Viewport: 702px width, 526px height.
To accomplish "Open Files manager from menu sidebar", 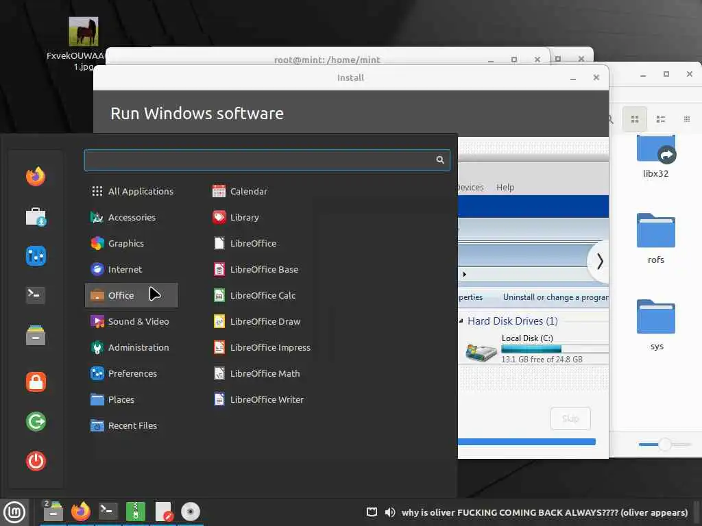I will pyautogui.click(x=36, y=335).
